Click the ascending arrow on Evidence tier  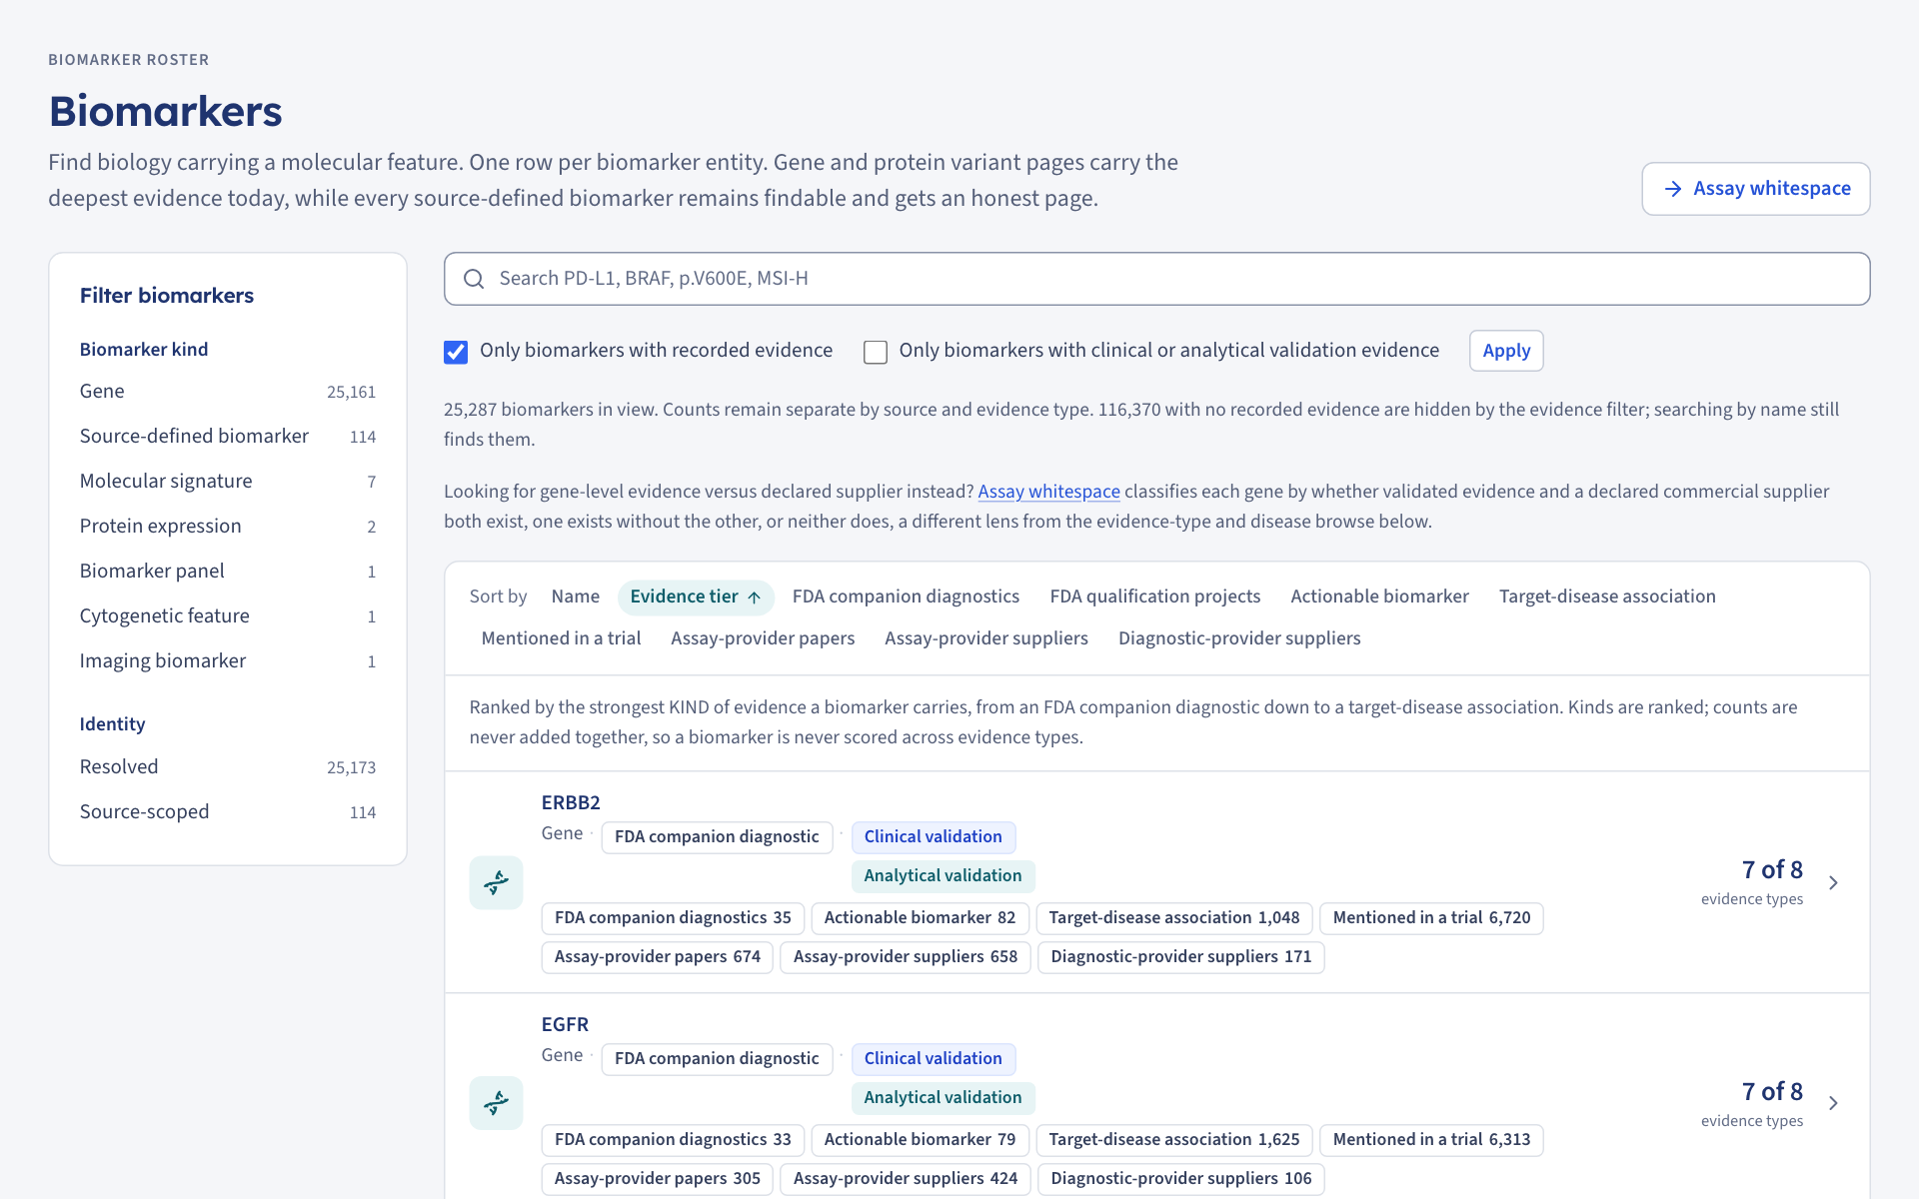pyautogui.click(x=755, y=598)
